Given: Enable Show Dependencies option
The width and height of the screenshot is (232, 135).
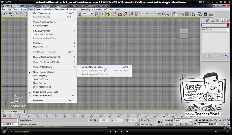Looking at the screenshot, I should [52, 87].
